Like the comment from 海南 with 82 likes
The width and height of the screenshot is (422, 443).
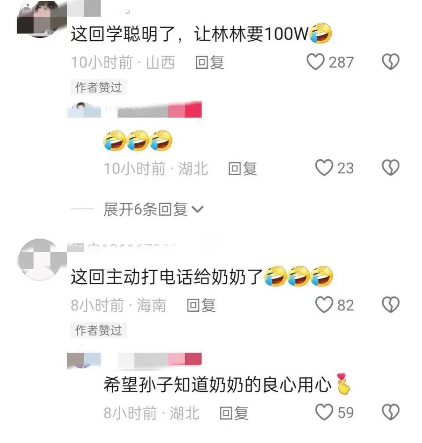324,305
